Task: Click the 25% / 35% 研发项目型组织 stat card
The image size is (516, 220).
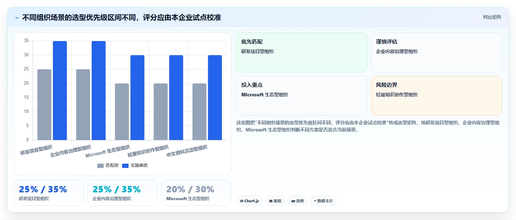Action: tap(49, 193)
